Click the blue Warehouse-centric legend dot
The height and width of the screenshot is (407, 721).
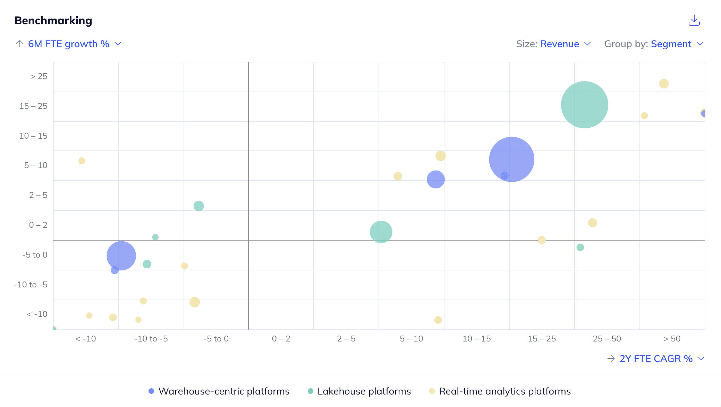(x=151, y=391)
